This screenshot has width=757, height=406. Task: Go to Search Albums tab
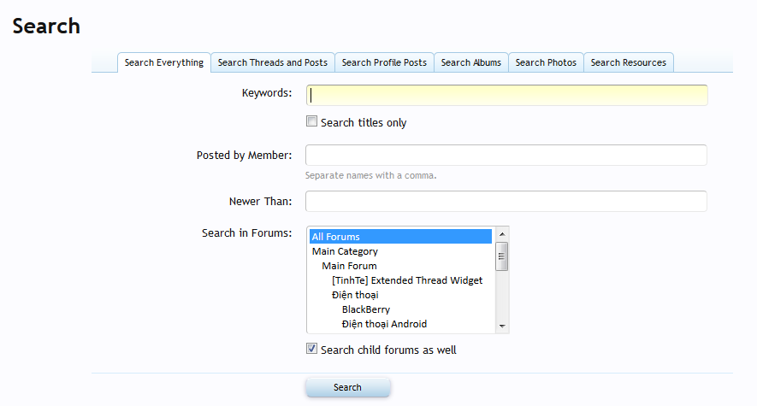[470, 62]
